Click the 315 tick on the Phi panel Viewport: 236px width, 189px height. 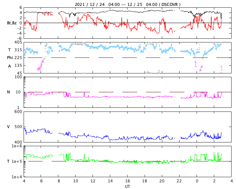(18, 50)
